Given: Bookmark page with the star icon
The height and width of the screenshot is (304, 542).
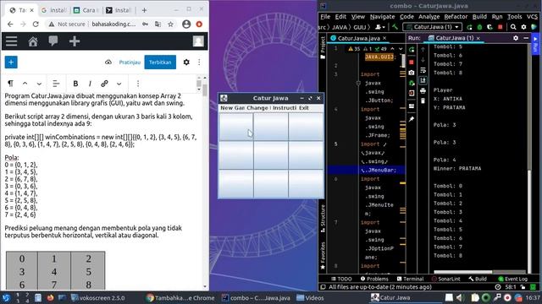Looking at the screenshot, I should tap(170, 24).
